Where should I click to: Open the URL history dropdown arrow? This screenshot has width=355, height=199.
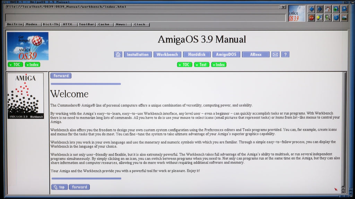click(x=283, y=7)
